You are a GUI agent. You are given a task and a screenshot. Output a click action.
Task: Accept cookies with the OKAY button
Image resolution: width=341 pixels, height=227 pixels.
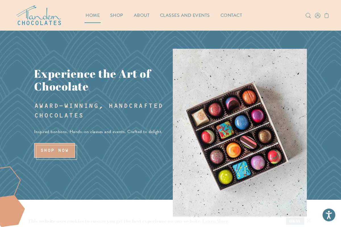pos(295,221)
